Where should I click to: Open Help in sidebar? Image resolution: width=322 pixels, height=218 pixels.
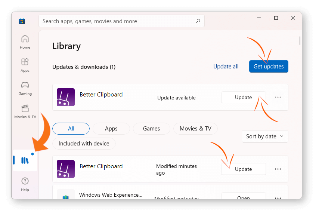25,184
